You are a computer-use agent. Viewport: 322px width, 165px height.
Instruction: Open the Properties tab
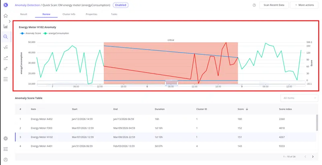(x=92, y=14)
